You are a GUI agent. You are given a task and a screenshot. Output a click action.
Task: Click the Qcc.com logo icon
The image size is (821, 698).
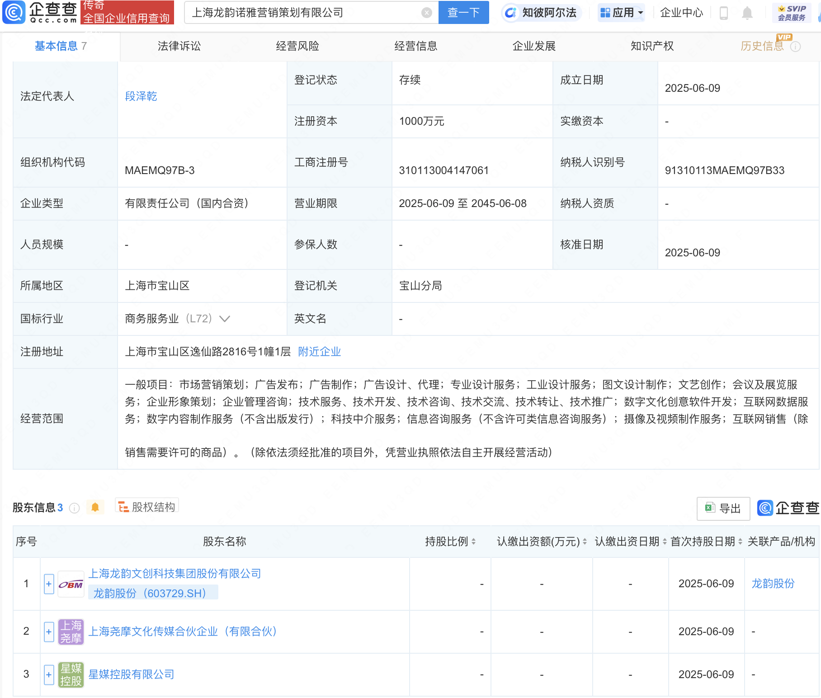14,12
